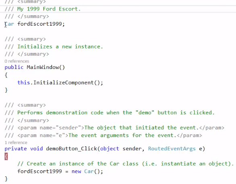Image resolution: width=236 pixels, height=184 pixels.
Task: Click the "public" keyword before MainWindow
Action: pyautogui.click(x=14, y=67)
